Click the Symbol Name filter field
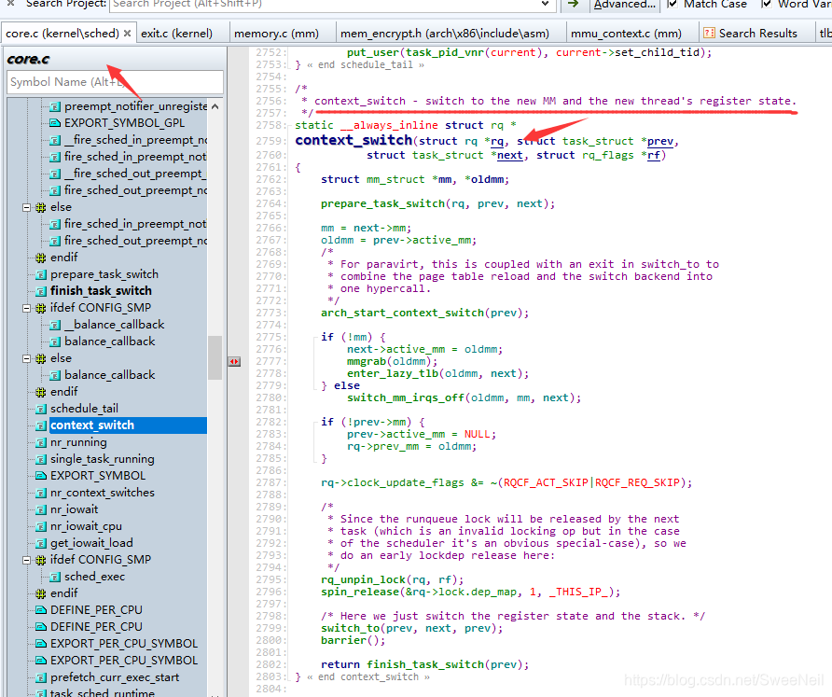The height and width of the screenshot is (697, 832). pos(115,82)
